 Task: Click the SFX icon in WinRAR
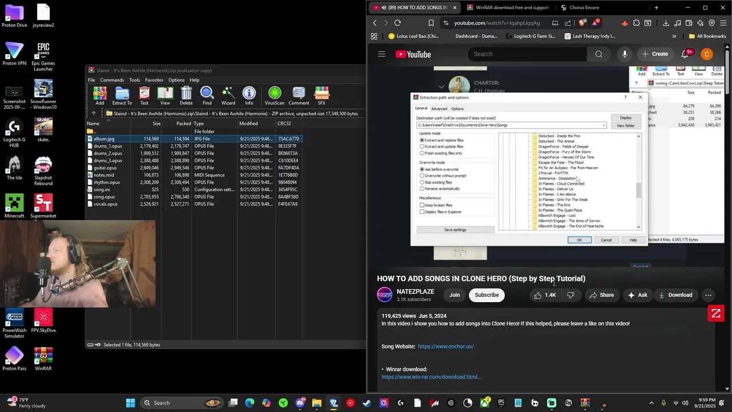(321, 96)
